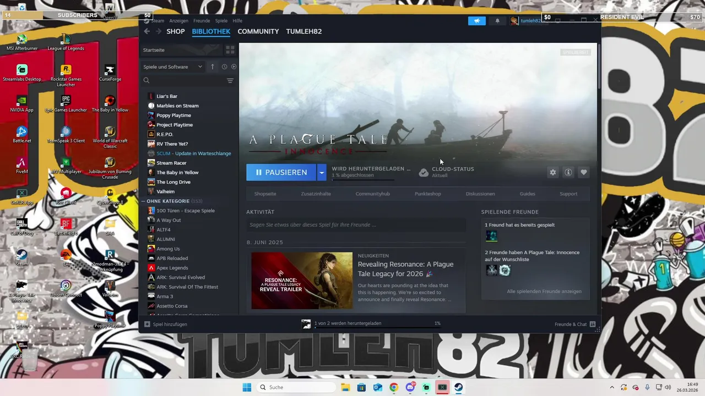Collapse the Ohne Kategorie section

point(143,201)
